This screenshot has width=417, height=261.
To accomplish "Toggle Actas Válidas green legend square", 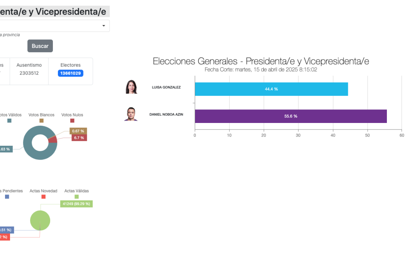I will (x=76, y=196).
